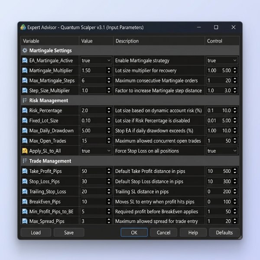Screen dimensions: 260x260
Task: Click the icon next to Max_Martingale_Steps
Action: [25, 81]
